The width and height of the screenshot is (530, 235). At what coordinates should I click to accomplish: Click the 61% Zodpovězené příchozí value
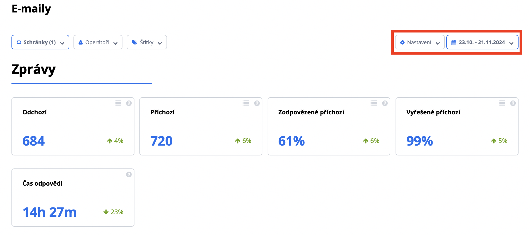(x=291, y=141)
